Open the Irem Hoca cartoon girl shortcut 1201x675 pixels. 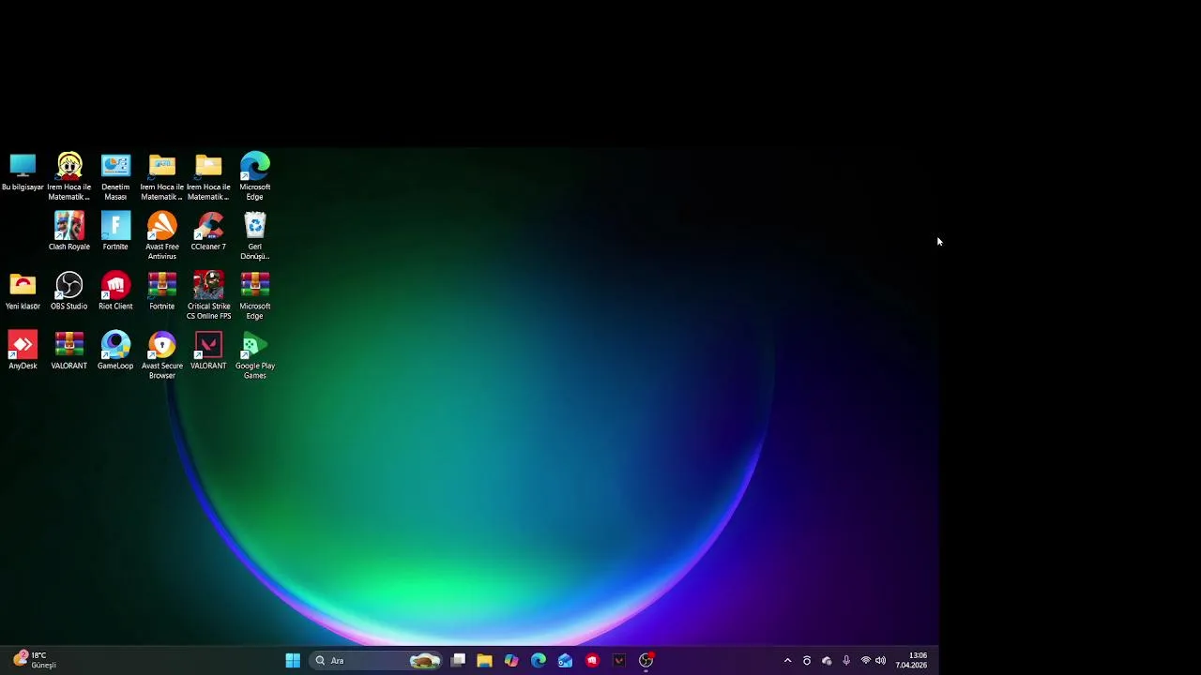click(69, 176)
